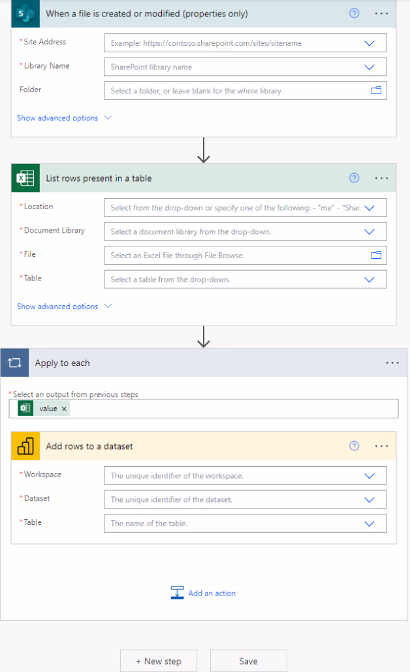Open help for Add rows to a dataset

point(354,446)
